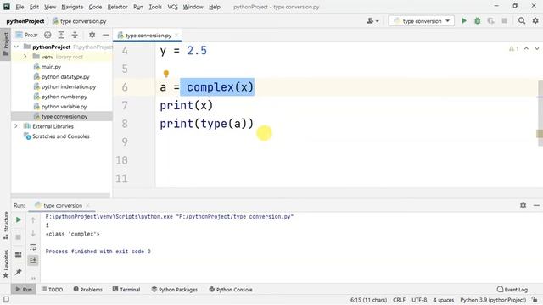Open the VCS menu
This screenshot has height=305, width=543.
point(172,7)
